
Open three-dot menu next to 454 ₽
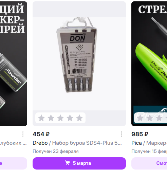pos(122,134)
